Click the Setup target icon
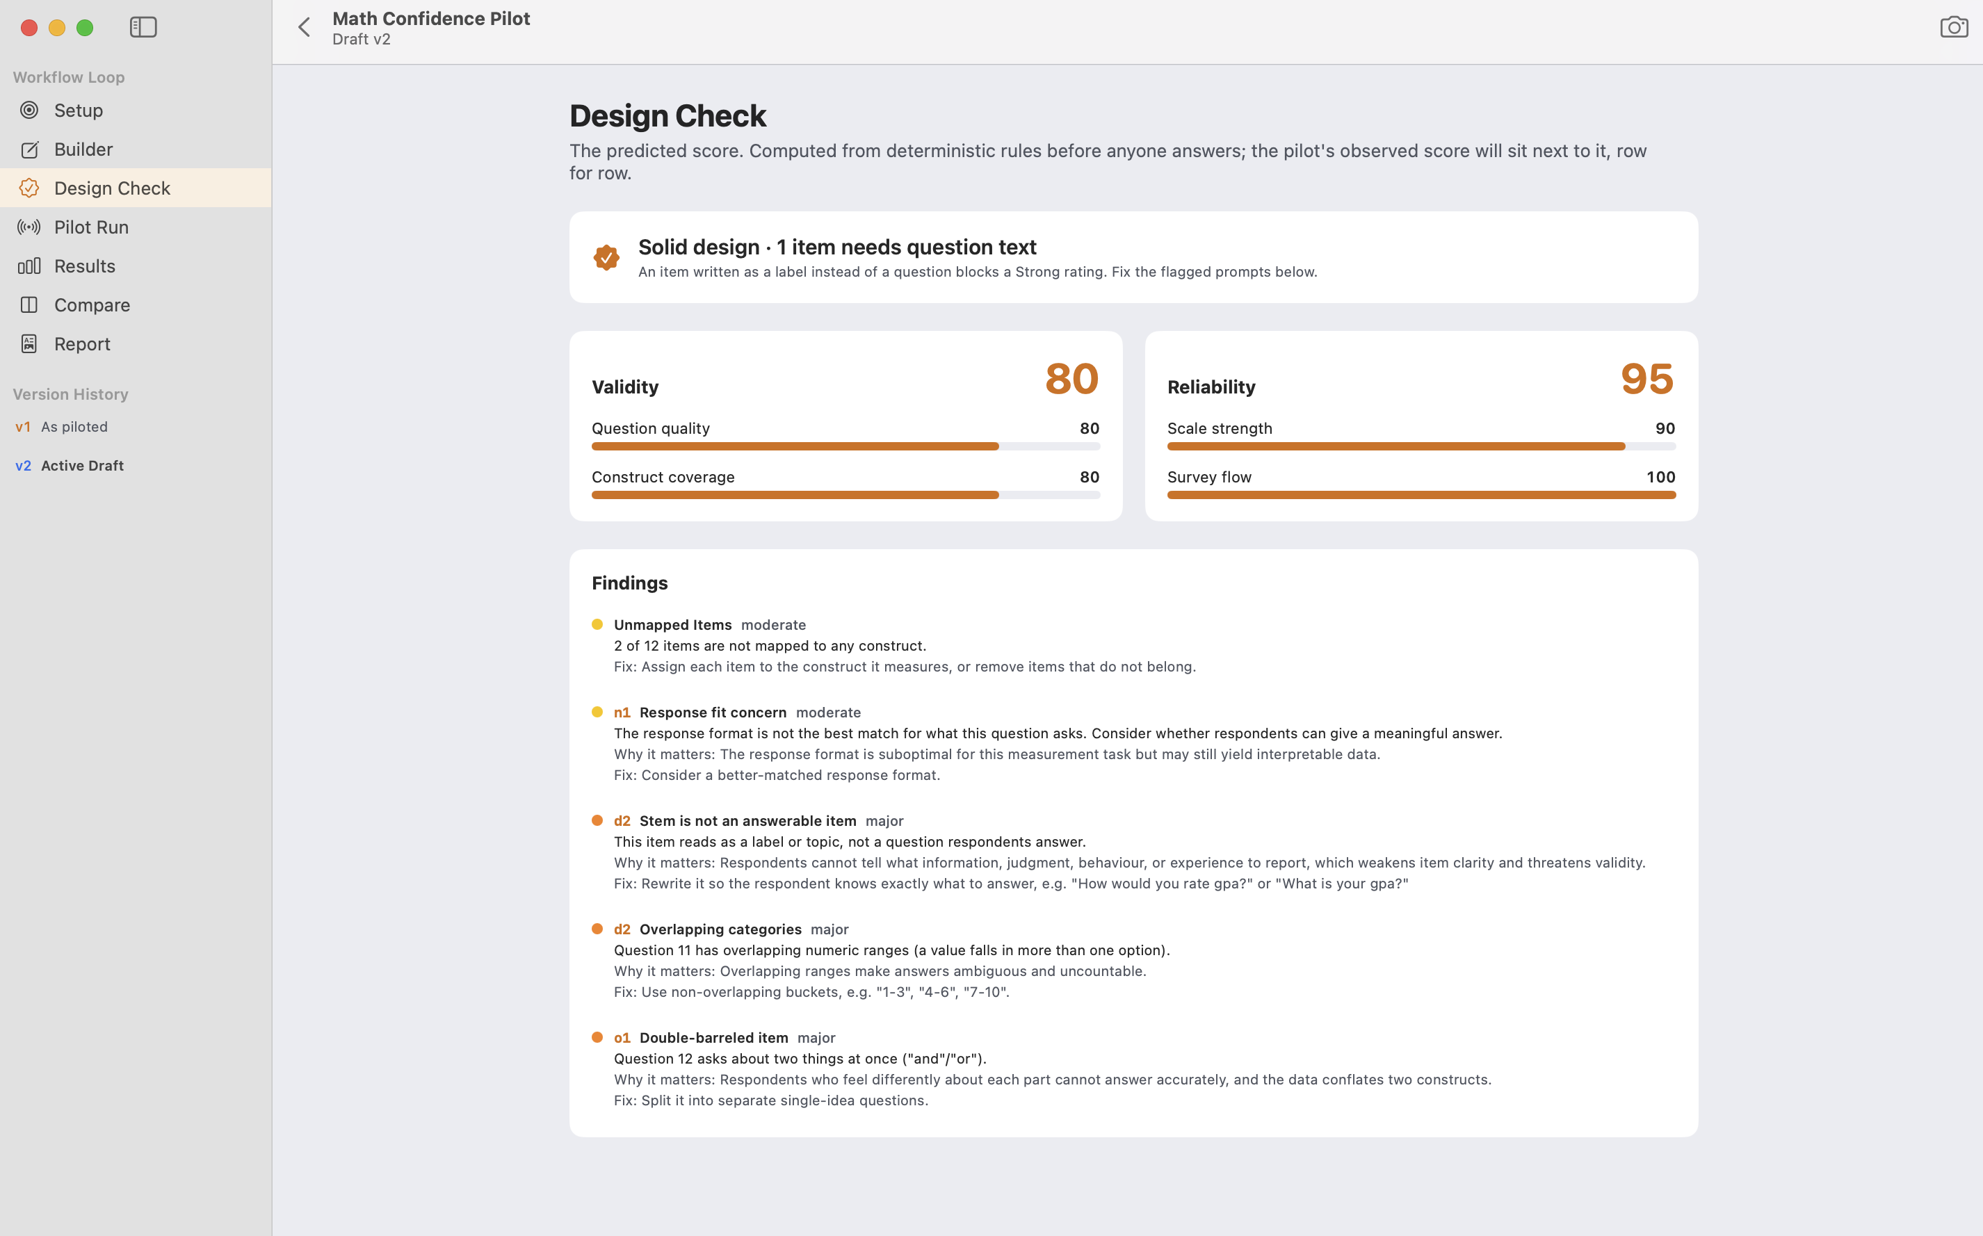This screenshot has height=1236, width=1983. pos(29,111)
